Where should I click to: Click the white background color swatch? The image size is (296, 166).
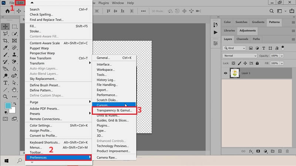tap(13, 110)
